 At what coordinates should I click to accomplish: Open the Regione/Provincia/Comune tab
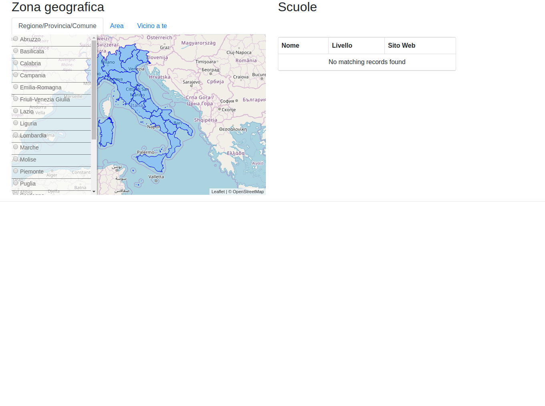tap(57, 26)
